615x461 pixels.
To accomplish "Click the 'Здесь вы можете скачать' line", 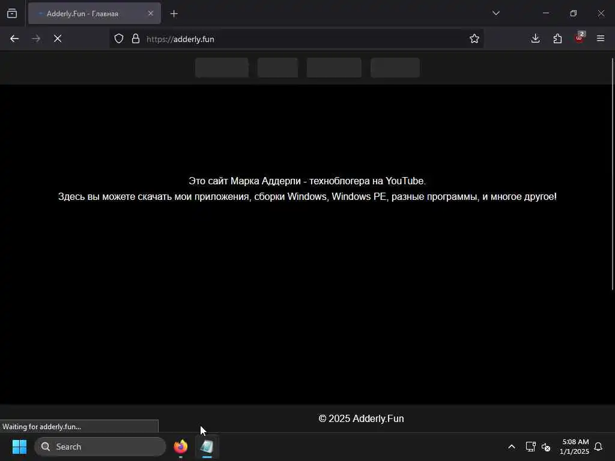I will [x=307, y=196].
